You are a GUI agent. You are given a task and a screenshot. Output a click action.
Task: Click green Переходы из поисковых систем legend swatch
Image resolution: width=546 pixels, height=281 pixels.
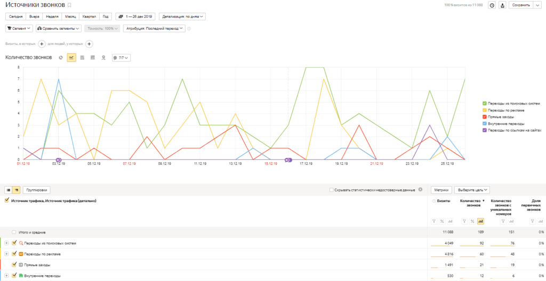pos(484,103)
